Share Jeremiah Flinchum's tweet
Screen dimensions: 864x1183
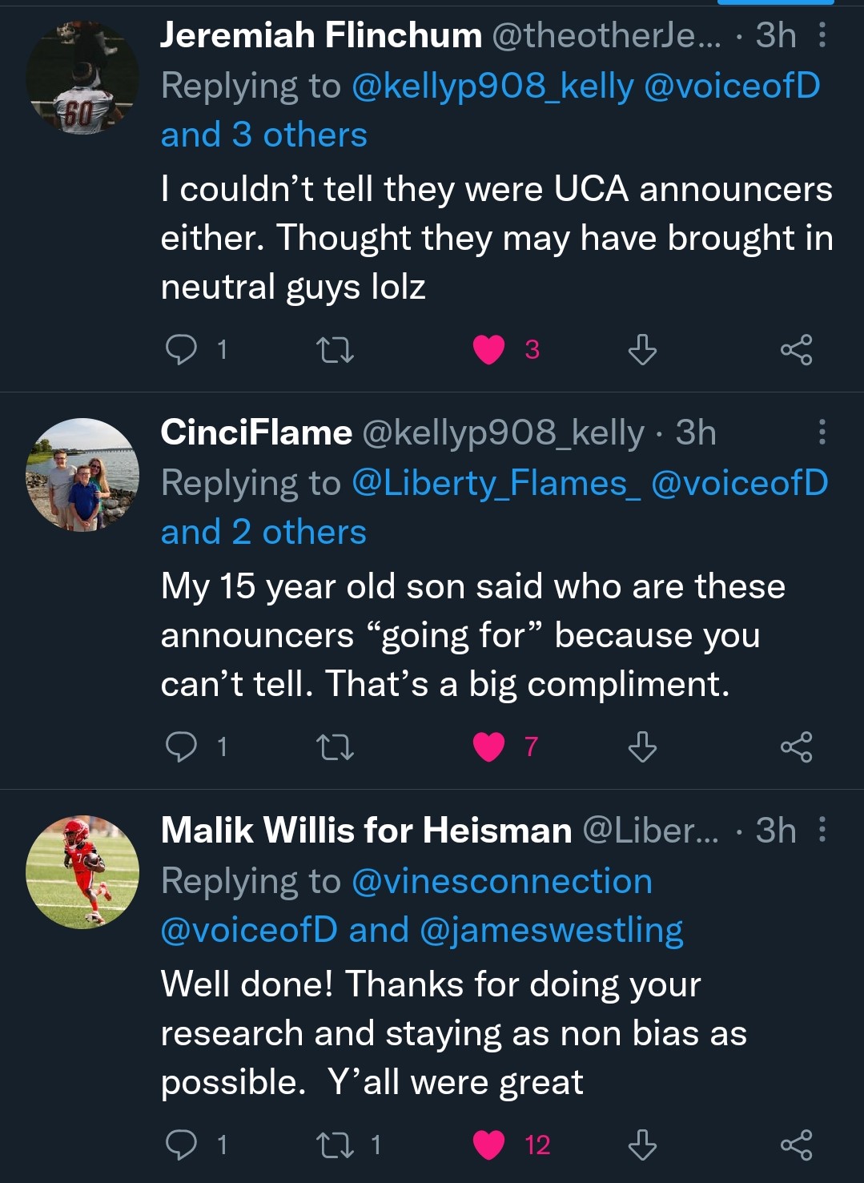[x=796, y=350]
